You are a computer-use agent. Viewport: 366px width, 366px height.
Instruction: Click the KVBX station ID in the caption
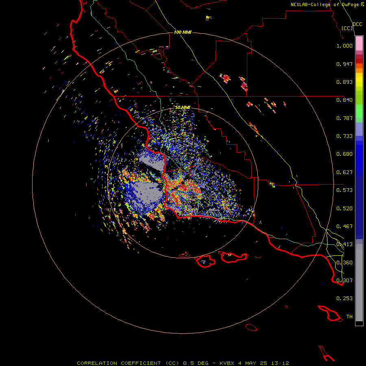tap(227, 363)
